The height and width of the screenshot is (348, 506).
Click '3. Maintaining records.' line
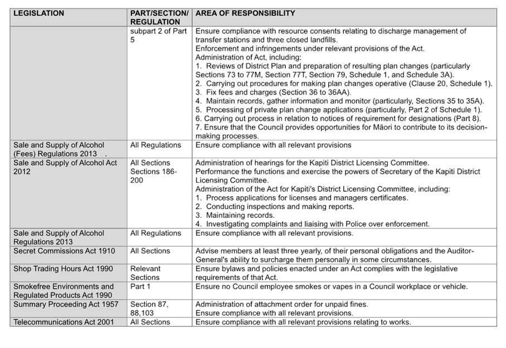click(235, 215)
